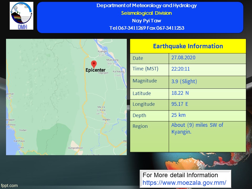252x189 pixels.
Task: Click the Gwa label on the map
Action: tap(21, 148)
